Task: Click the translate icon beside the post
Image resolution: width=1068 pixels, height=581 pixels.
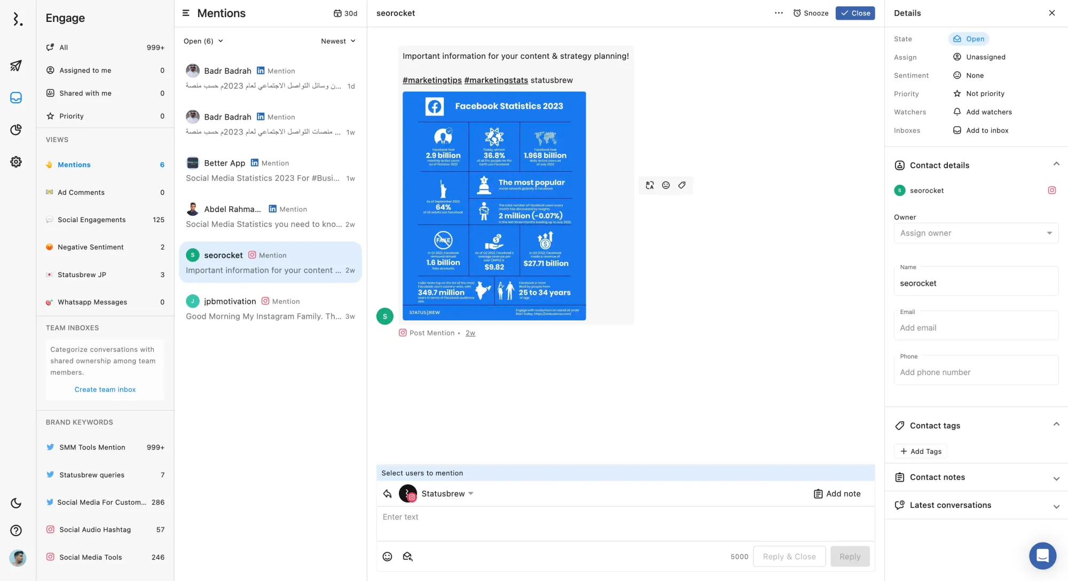Action: [649, 185]
